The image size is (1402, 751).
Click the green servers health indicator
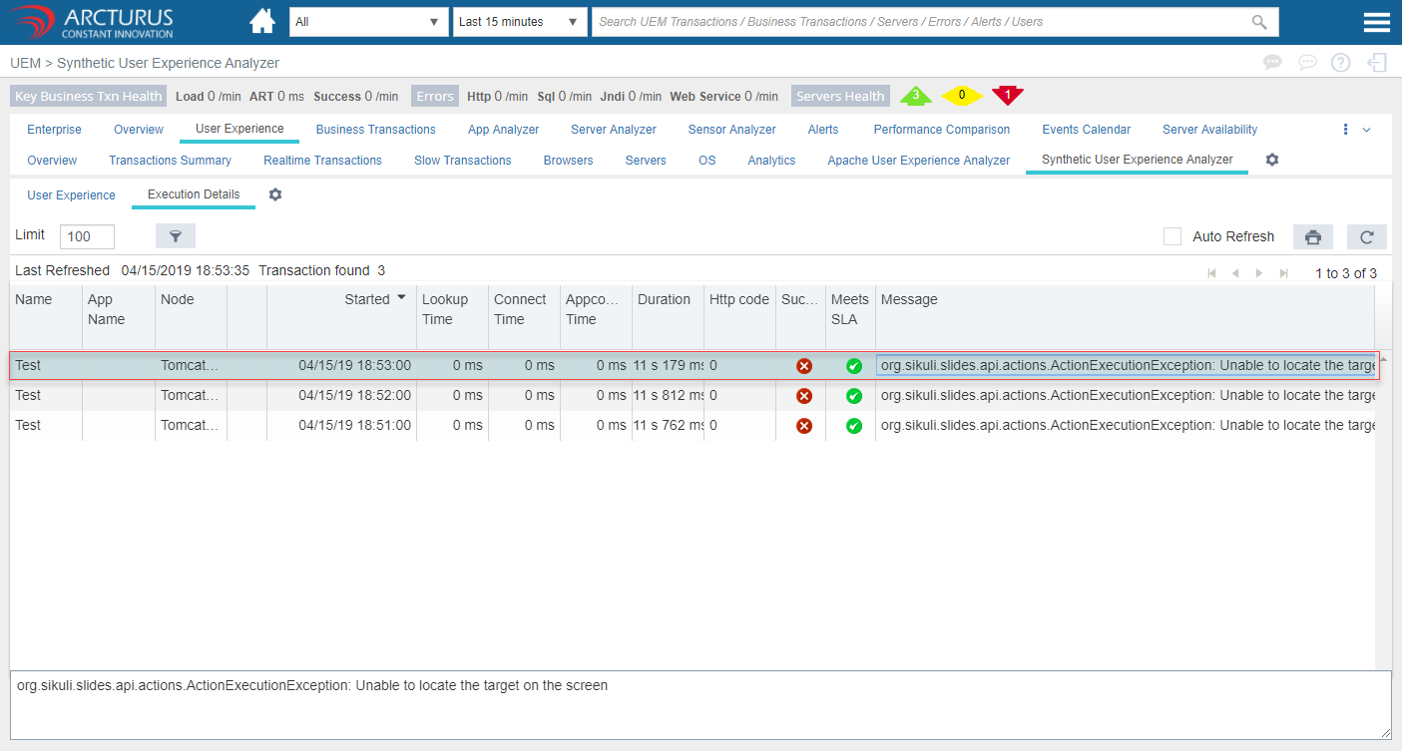pos(915,96)
